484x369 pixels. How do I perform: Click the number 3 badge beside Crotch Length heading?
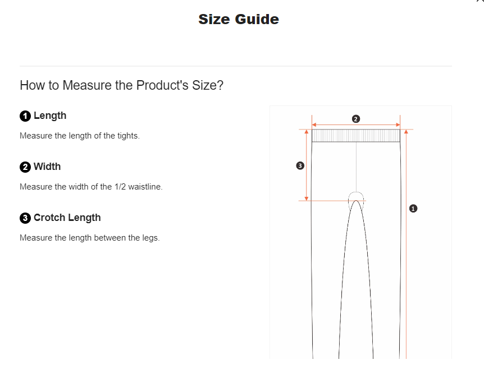(x=25, y=218)
